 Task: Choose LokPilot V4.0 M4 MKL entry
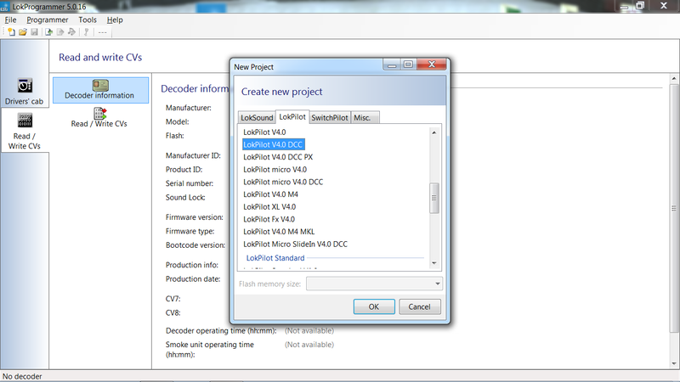point(279,232)
